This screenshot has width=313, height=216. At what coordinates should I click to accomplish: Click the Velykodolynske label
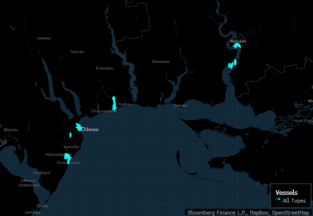tap(58, 155)
